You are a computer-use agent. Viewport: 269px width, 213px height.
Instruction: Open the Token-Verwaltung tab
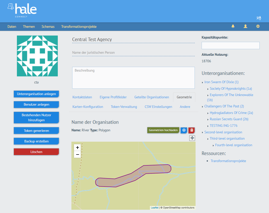click(x=124, y=107)
